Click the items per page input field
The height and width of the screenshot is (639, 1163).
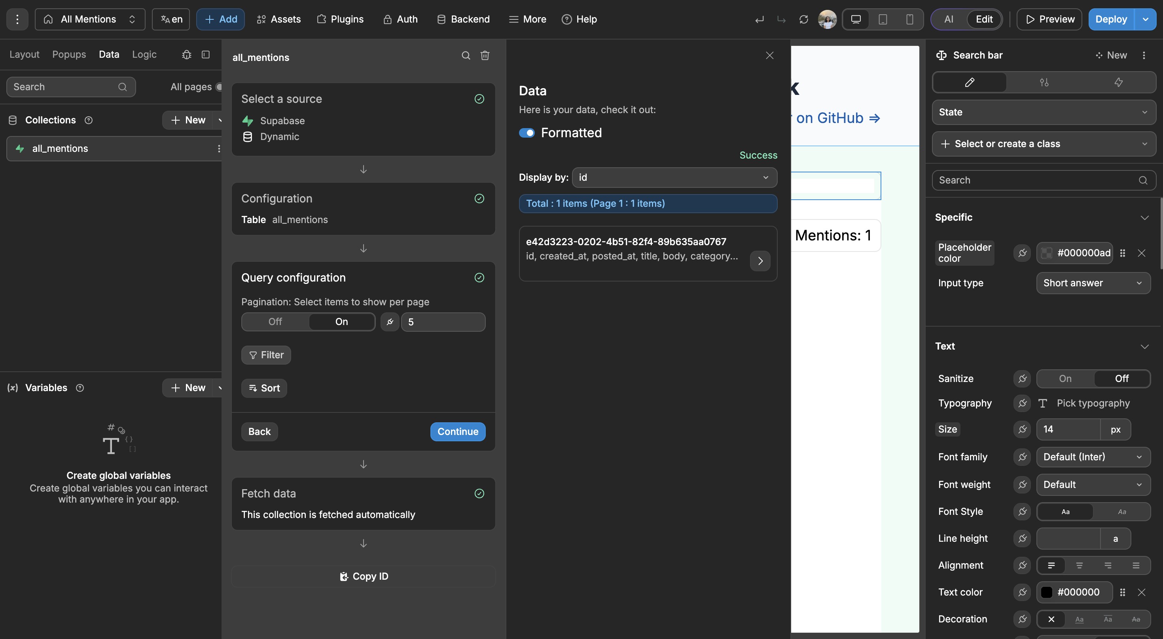[x=443, y=322]
